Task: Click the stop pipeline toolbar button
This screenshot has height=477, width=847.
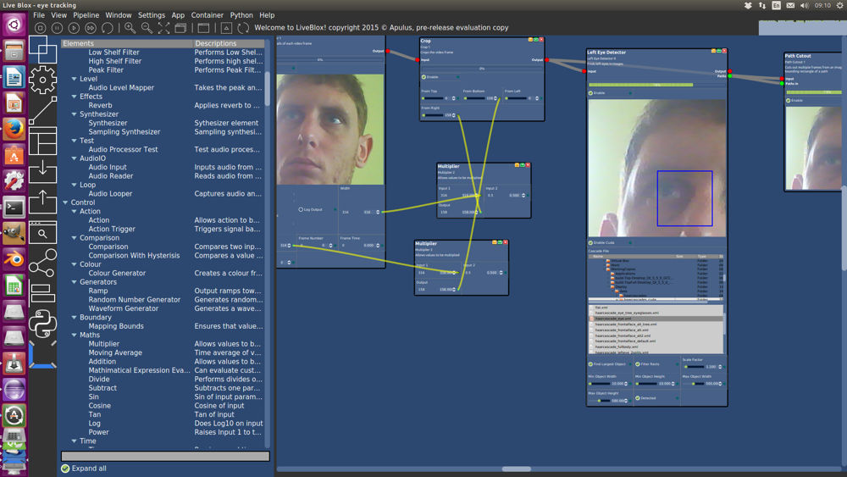Action: click(x=40, y=28)
